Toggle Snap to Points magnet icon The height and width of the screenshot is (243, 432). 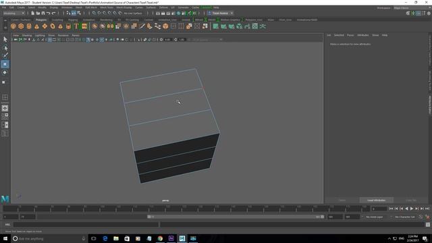105,13
